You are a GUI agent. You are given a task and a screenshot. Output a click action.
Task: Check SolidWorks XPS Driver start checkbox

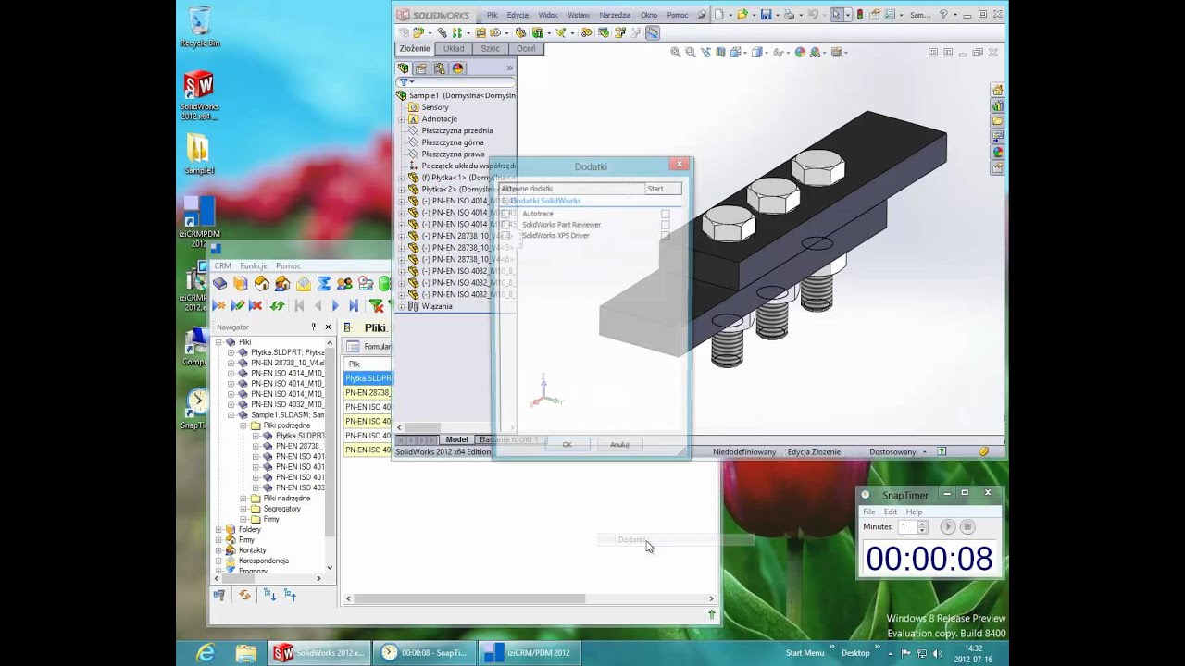click(x=665, y=236)
